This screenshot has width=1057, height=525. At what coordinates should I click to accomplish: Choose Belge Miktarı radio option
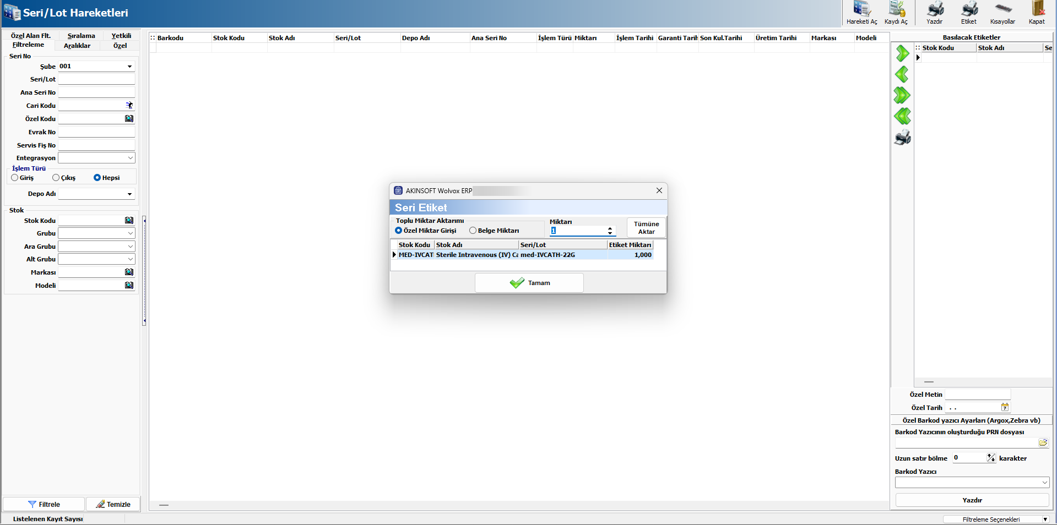(473, 231)
